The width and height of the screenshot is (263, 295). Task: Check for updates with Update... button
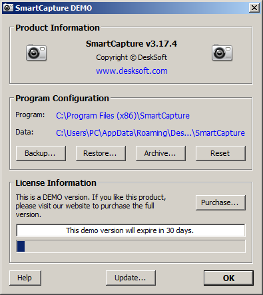coord(131,278)
